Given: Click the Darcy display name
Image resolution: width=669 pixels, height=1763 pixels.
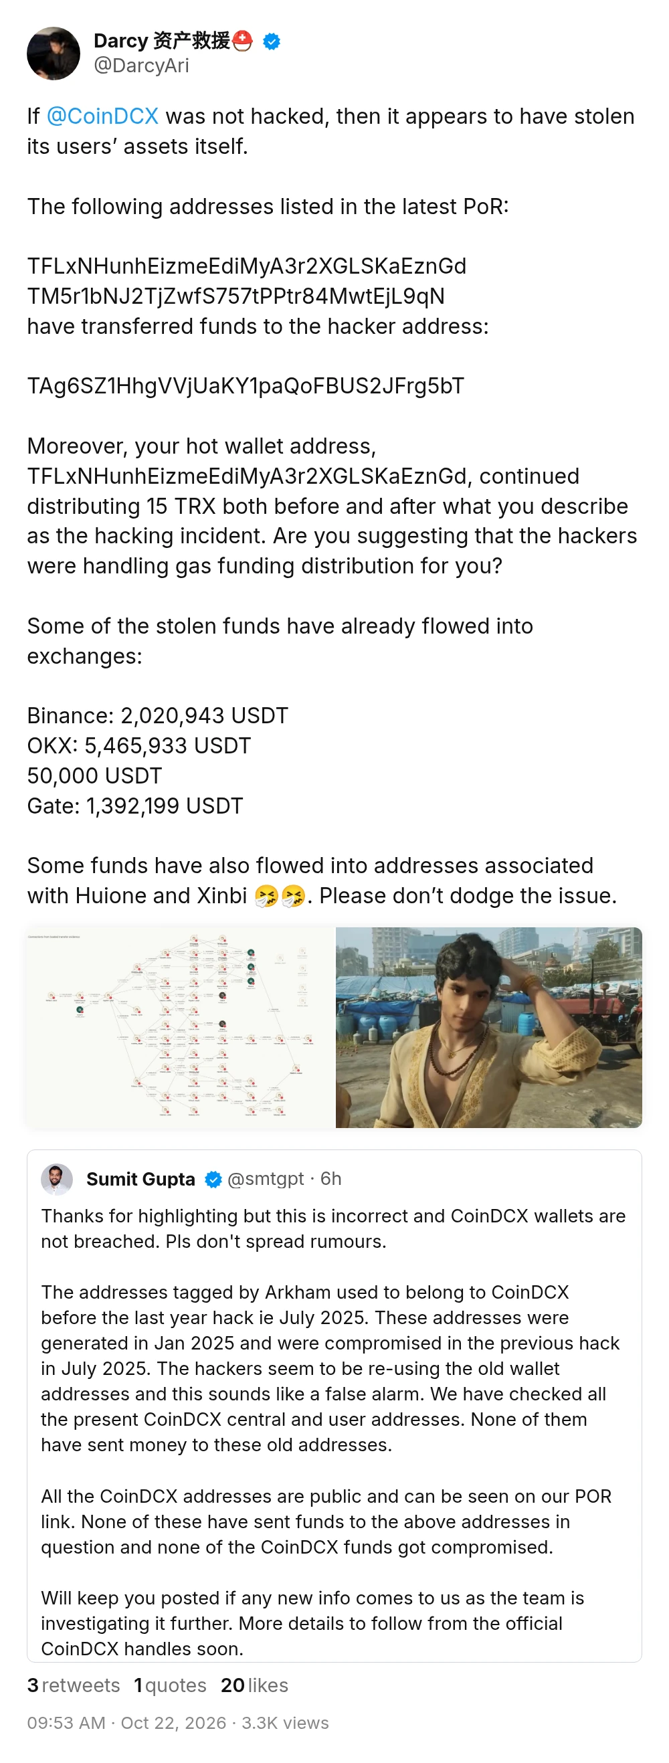Looking at the screenshot, I should click(161, 41).
